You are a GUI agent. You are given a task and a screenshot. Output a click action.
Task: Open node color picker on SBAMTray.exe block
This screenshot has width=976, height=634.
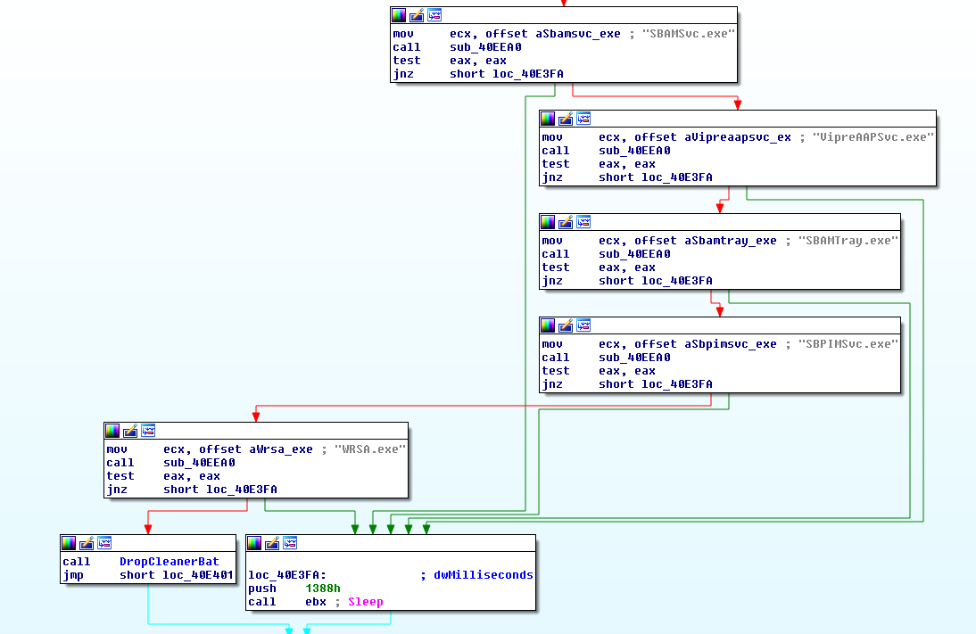548,222
